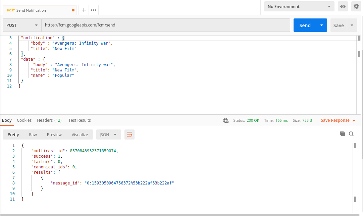Switch response view to Pretty
This screenshot has width=363, height=216.
[13, 134]
